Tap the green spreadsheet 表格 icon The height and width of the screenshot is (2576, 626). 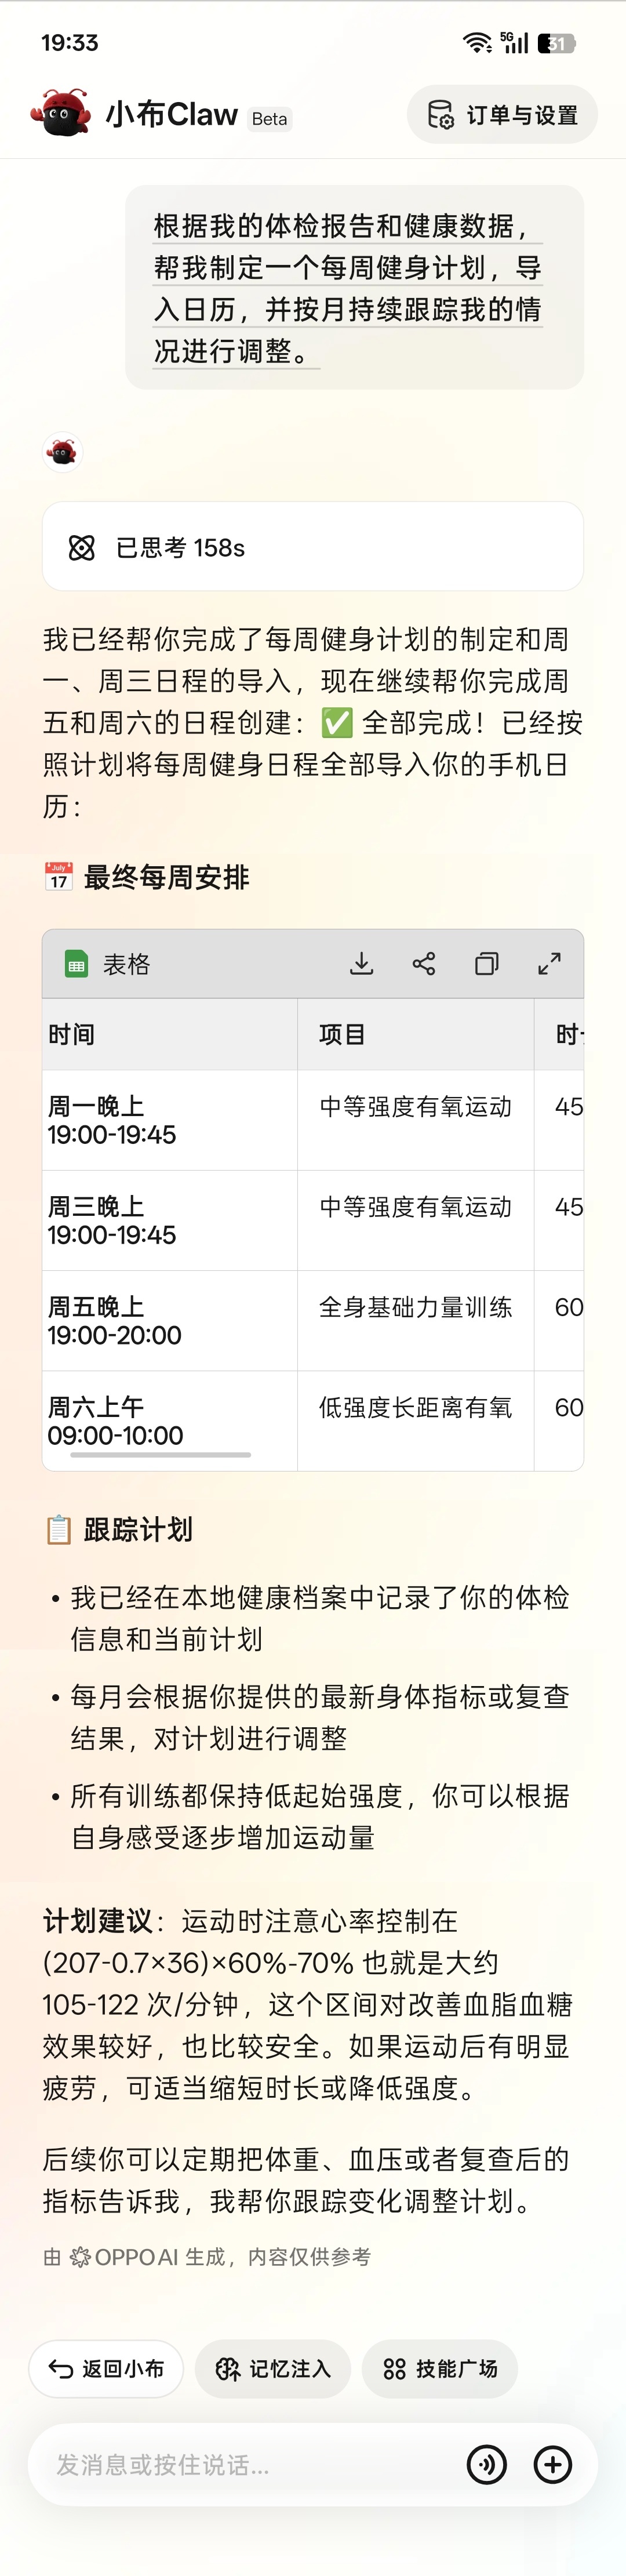[x=76, y=964]
